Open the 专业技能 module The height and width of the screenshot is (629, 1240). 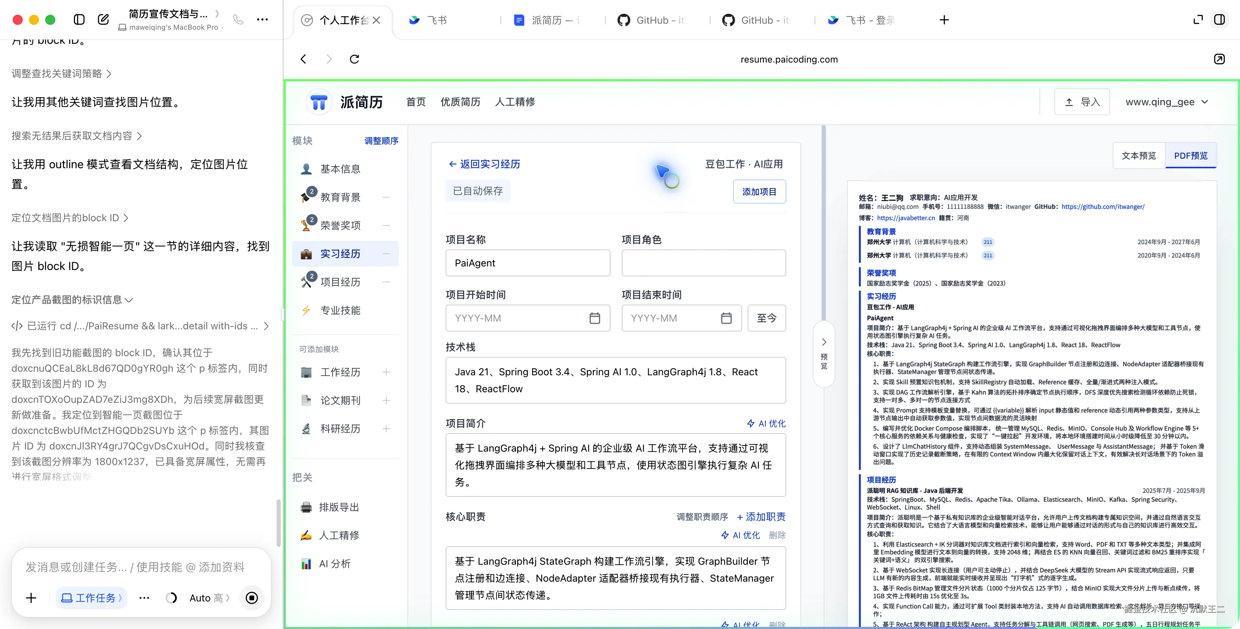click(x=345, y=310)
